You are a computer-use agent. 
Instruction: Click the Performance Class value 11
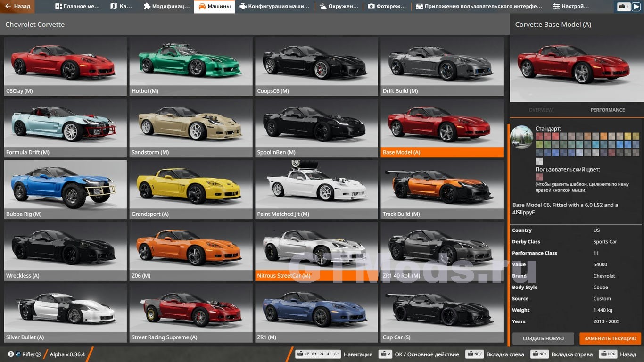pos(596,253)
